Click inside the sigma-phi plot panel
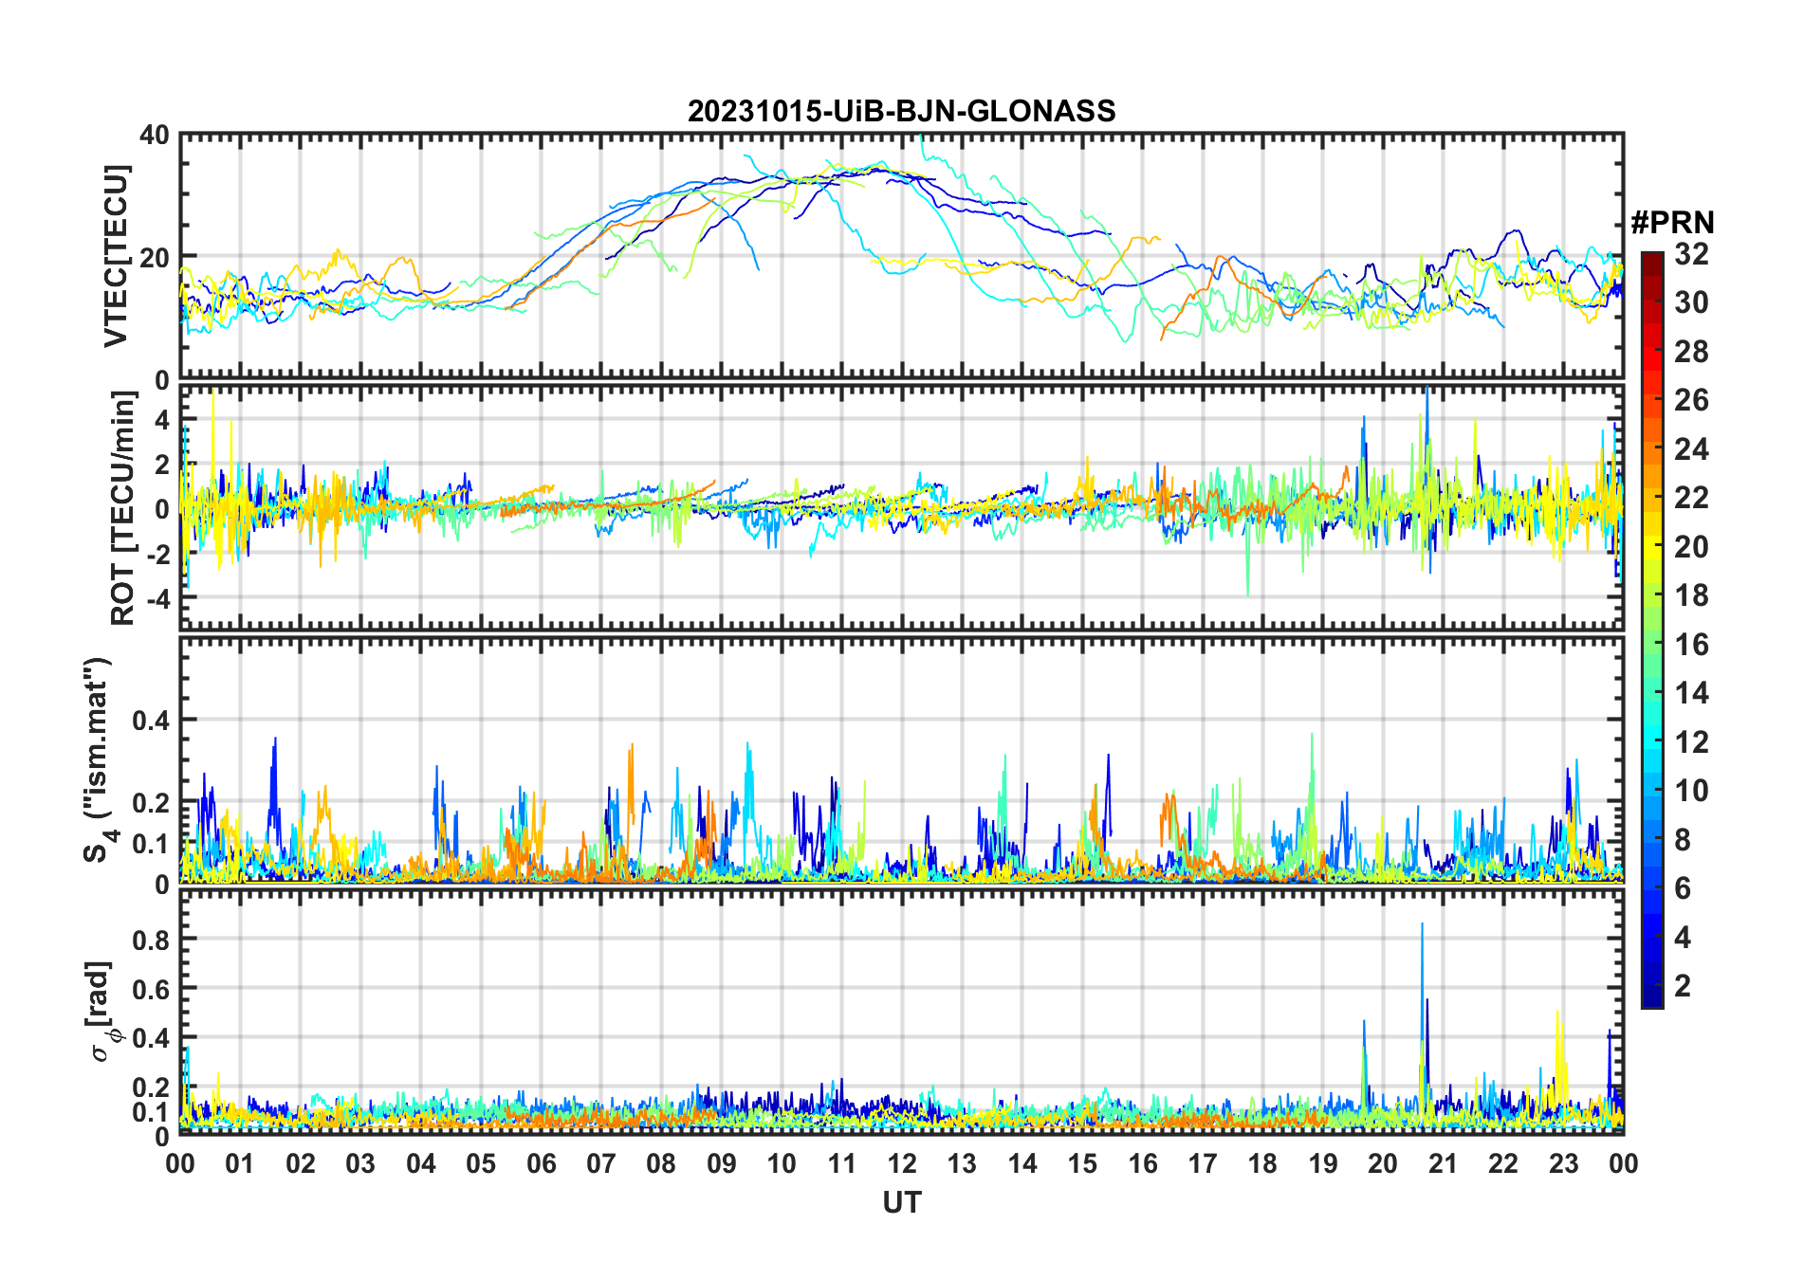Image resolution: width=1804 pixels, height=1261 pixels. (x=901, y=1012)
